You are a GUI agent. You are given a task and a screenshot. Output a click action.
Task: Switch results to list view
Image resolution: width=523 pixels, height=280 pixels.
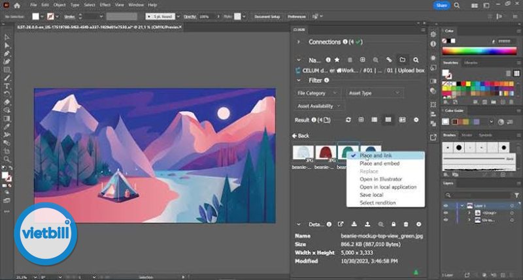(374, 120)
